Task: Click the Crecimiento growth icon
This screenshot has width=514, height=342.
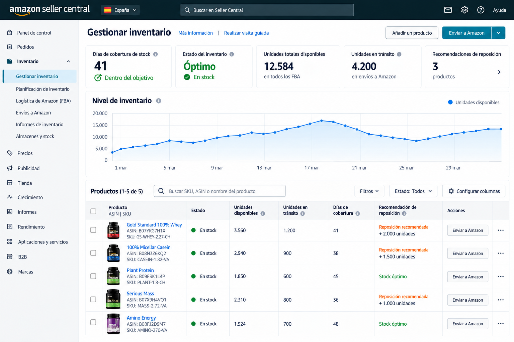Action: tap(10, 197)
